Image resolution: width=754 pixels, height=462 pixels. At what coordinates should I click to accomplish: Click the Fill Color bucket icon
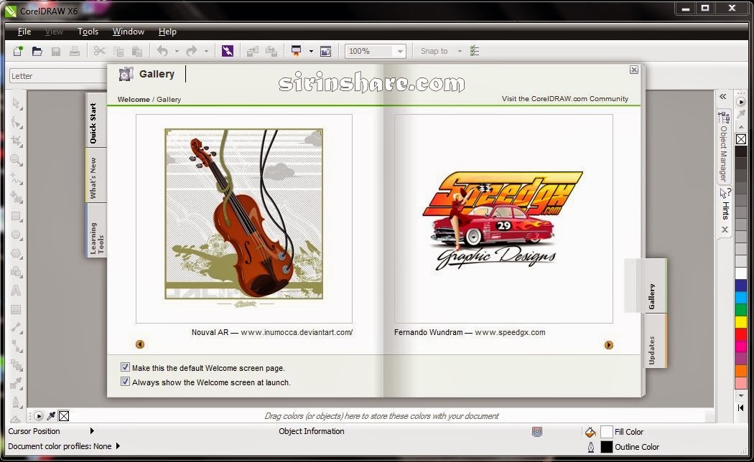590,432
